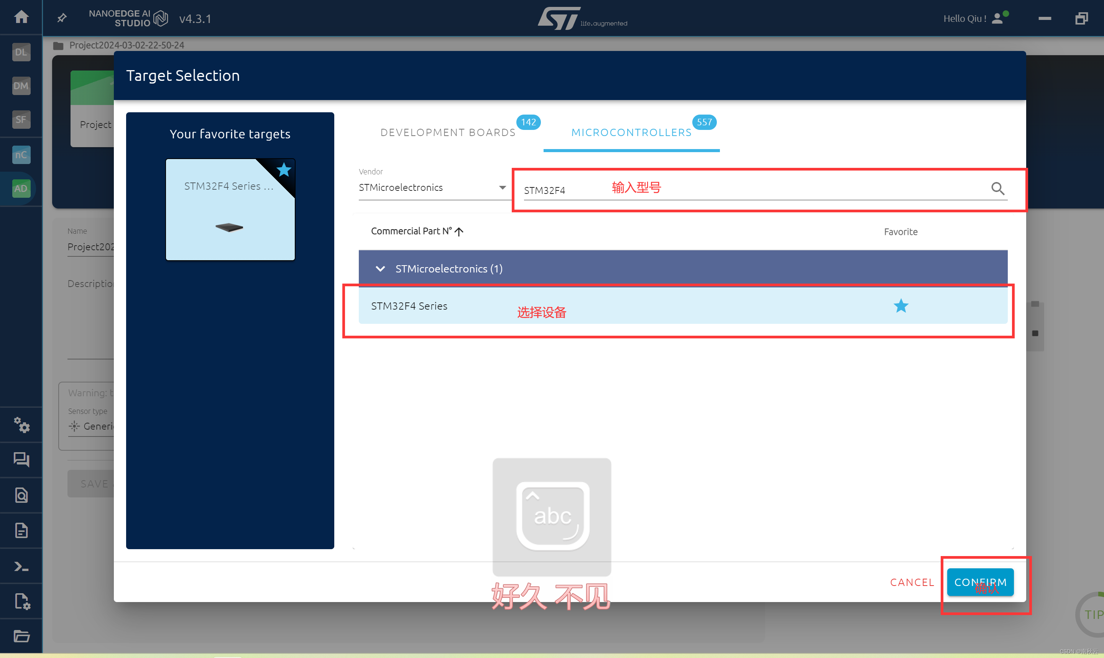Click the STM32F4 search input field
1104x658 pixels.
click(x=754, y=190)
